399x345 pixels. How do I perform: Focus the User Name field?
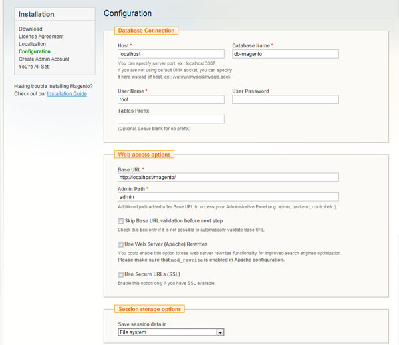click(x=171, y=99)
